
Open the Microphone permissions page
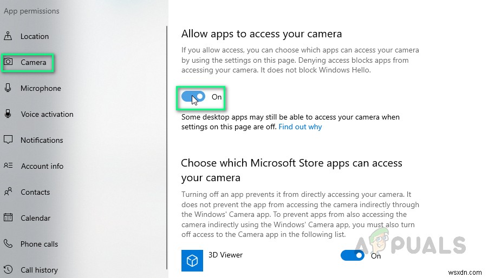click(x=41, y=88)
